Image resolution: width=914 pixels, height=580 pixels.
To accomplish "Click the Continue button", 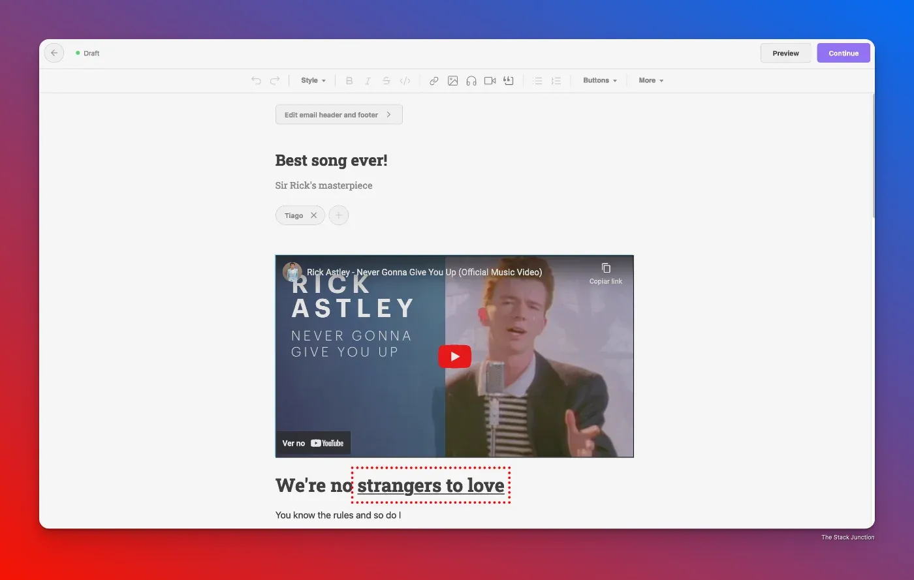I will [x=843, y=53].
